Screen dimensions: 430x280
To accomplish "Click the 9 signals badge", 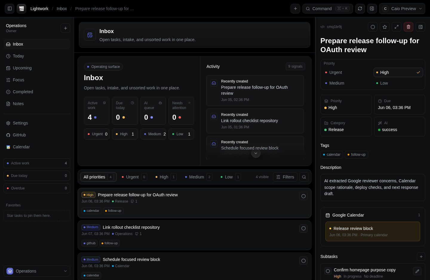I will click(x=295, y=66).
